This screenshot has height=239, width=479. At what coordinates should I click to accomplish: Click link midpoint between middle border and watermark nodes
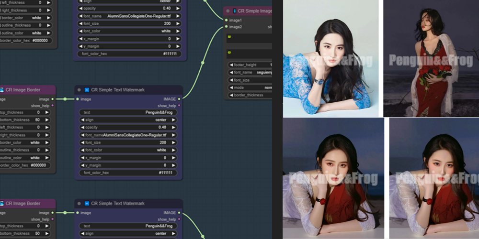click(65, 99)
